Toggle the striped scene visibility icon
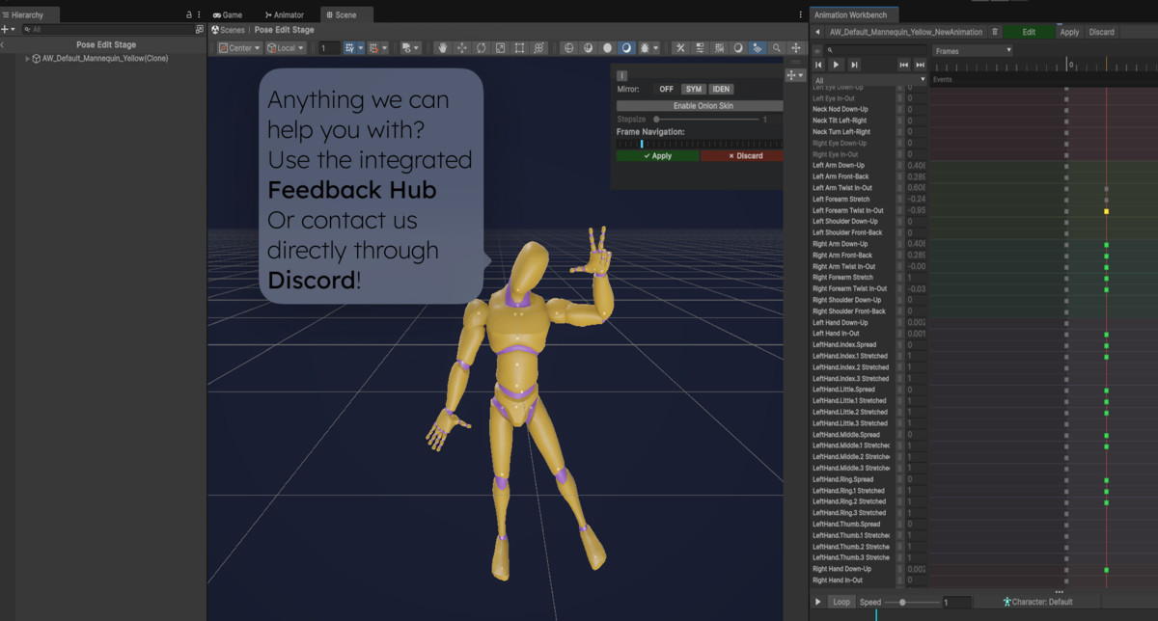 [719, 47]
